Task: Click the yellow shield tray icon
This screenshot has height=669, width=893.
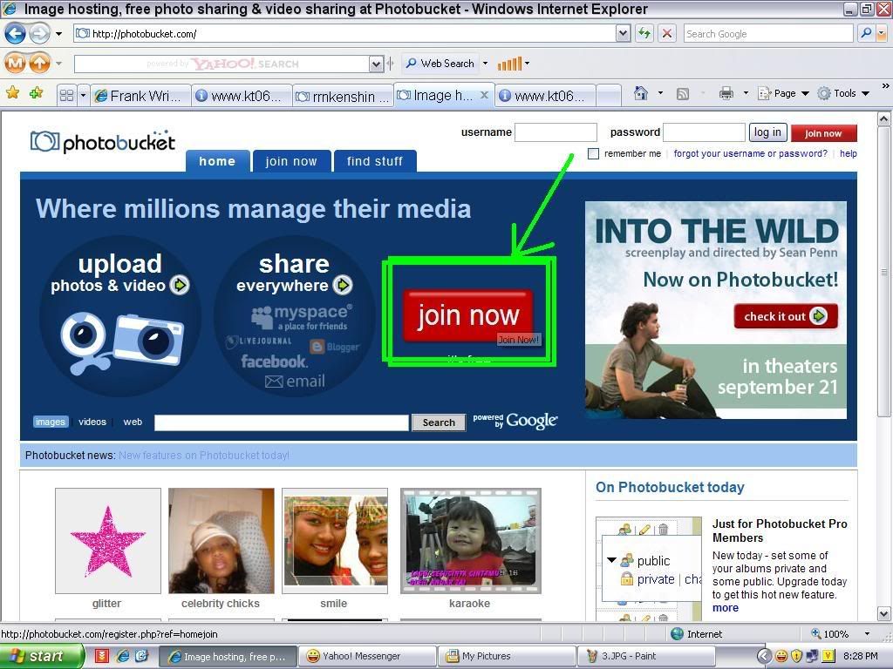Action: pos(796,656)
